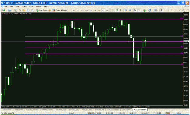The height and width of the screenshot is (115, 190).
Task: Switch to Candlesticks chart display
Action: [117, 10]
